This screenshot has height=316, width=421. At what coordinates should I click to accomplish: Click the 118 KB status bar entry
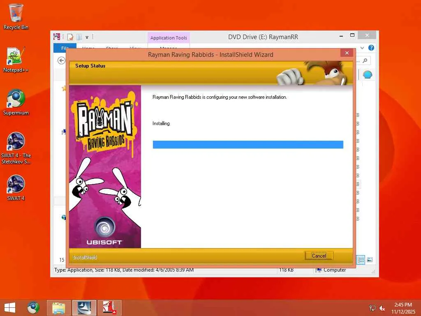[x=286, y=270]
